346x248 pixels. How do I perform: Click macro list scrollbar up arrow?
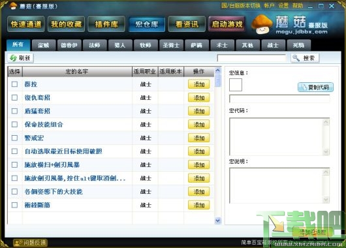pyautogui.click(x=217, y=70)
